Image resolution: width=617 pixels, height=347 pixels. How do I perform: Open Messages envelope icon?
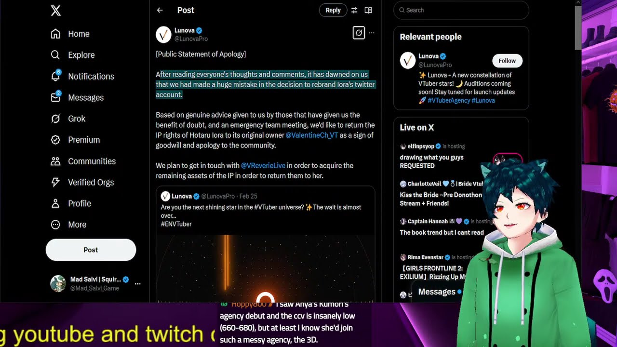[x=55, y=97]
